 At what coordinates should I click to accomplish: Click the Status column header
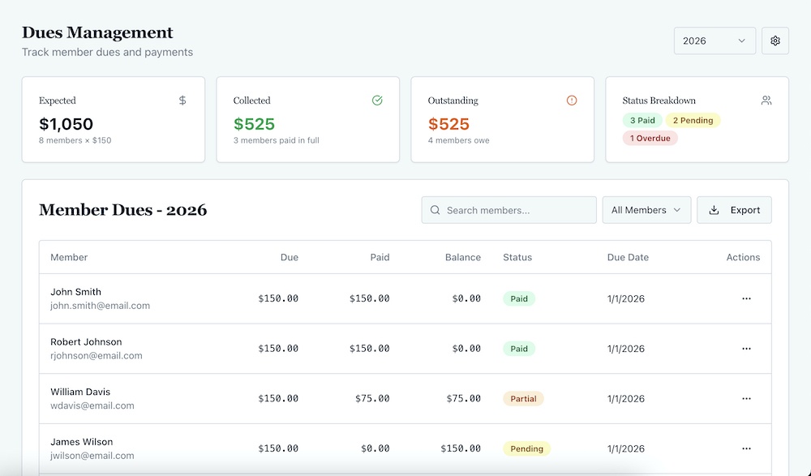(517, 257)
